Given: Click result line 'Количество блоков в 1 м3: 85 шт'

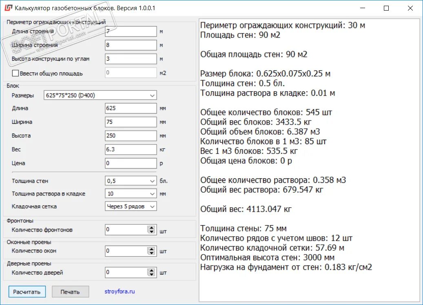Looking at the screenshot, I should (263, 141).
